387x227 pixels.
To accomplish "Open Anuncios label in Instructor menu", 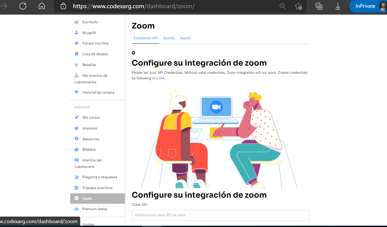I will pos(90,128).
